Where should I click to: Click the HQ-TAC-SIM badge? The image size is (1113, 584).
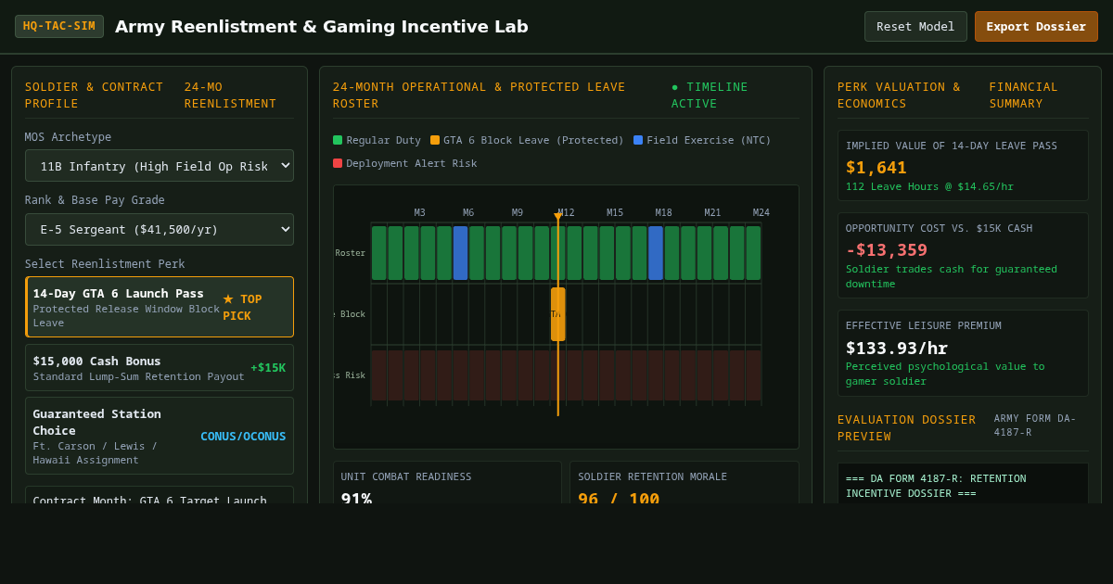(x=59, y=26)
